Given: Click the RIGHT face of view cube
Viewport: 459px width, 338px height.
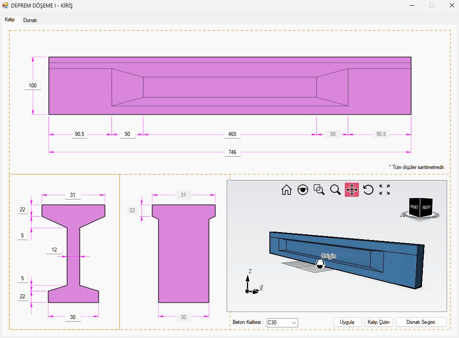Looking at the screenshot, I should pos(426,207).
